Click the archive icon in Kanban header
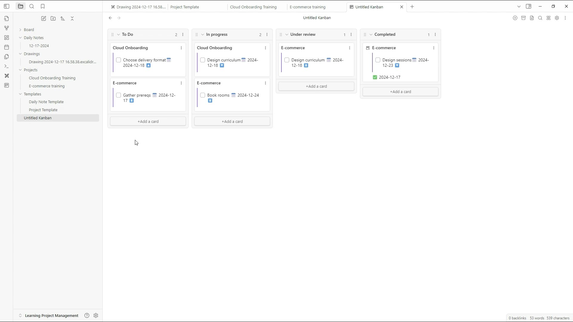Viewport: 573px width, 322px height. [523, 18]
